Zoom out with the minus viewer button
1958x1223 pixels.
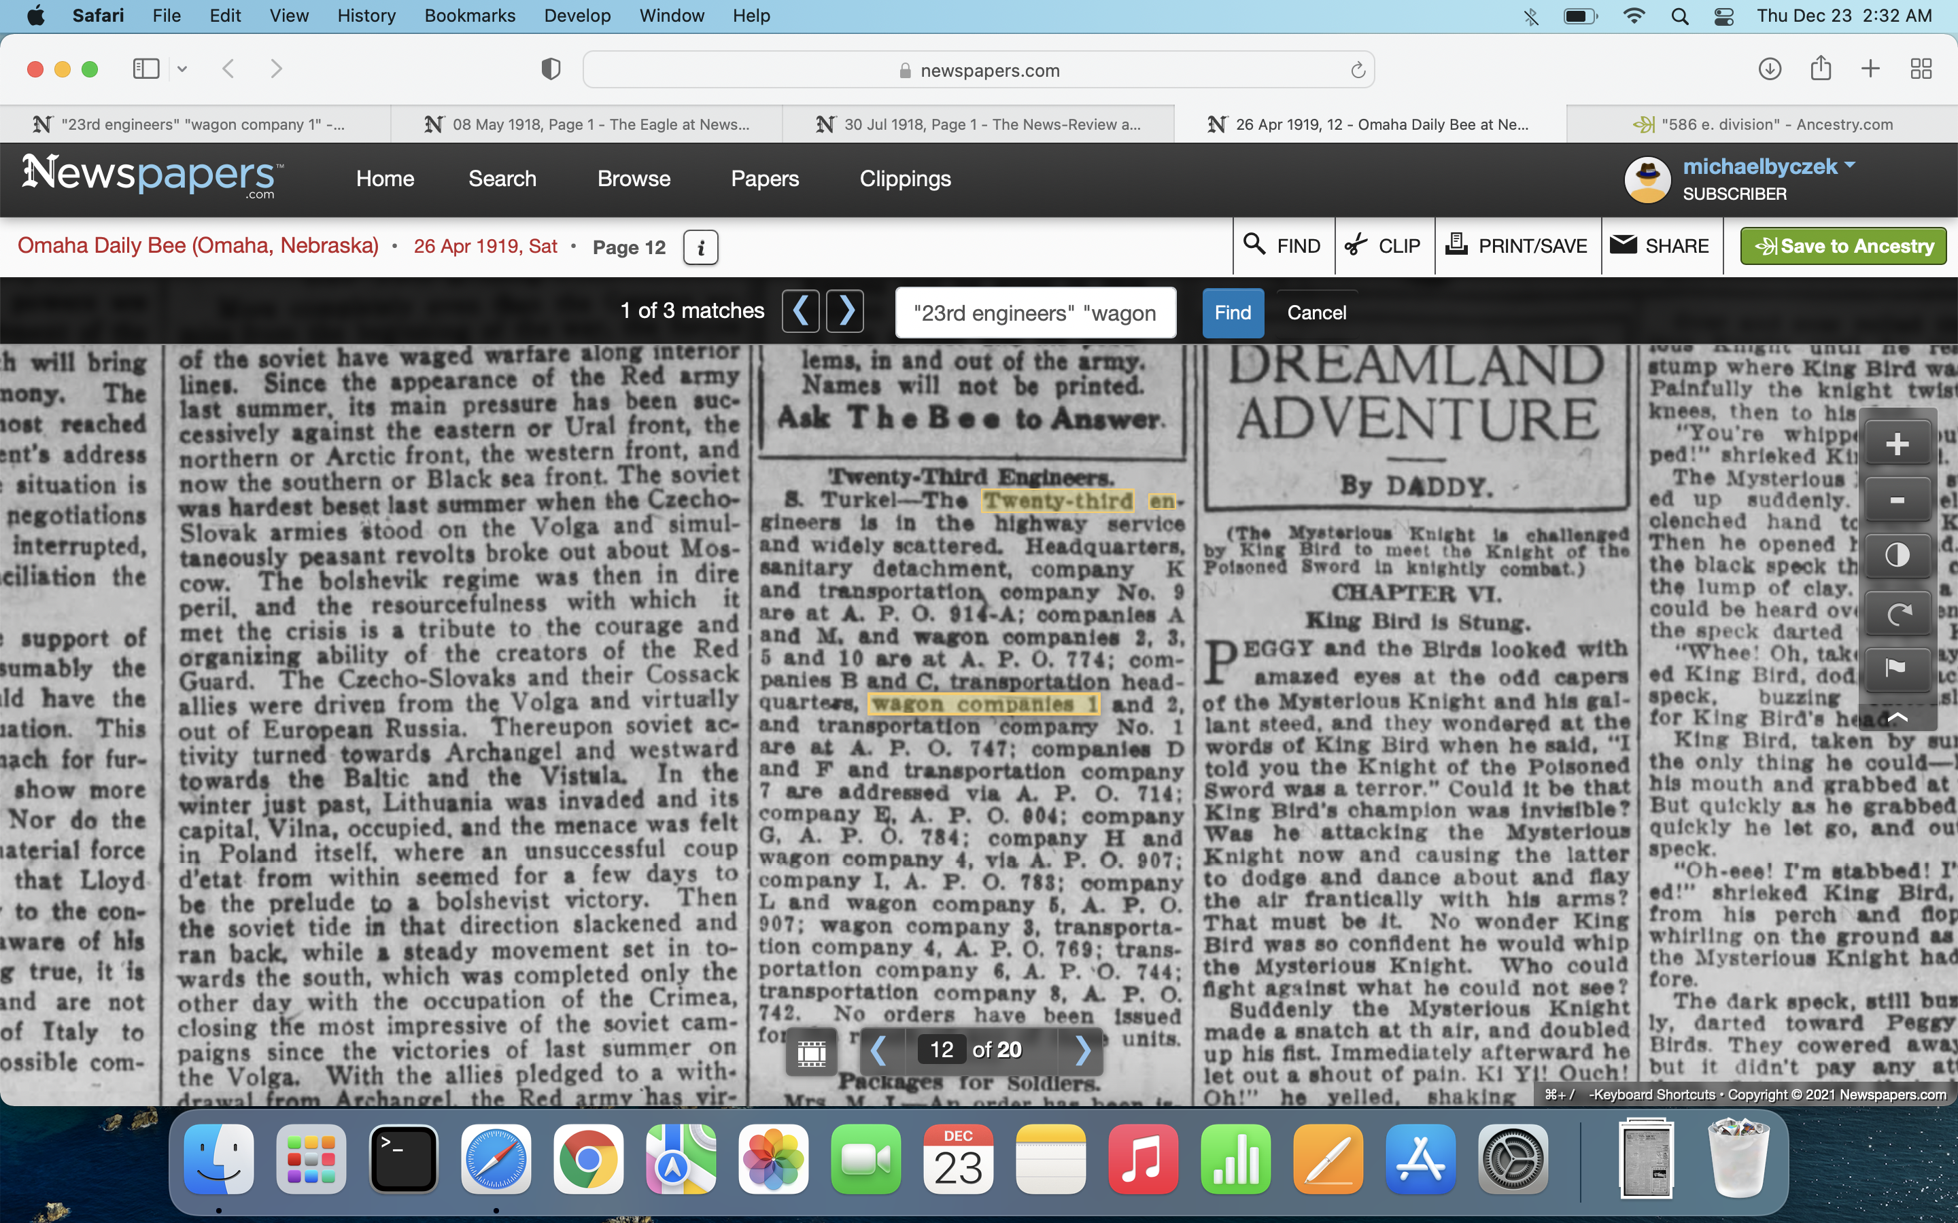tap(1897, 500)
